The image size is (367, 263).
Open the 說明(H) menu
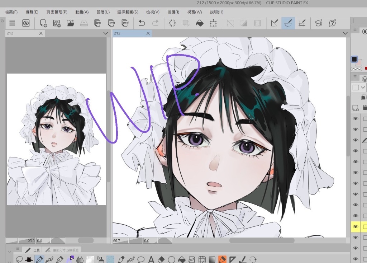pyautogui.click(x=216, y=12)
